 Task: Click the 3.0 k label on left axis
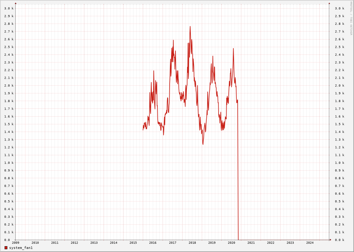[x=9, y=9]
